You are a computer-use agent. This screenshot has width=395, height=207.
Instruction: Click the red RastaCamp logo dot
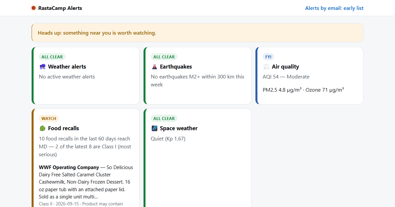[34, 8]
